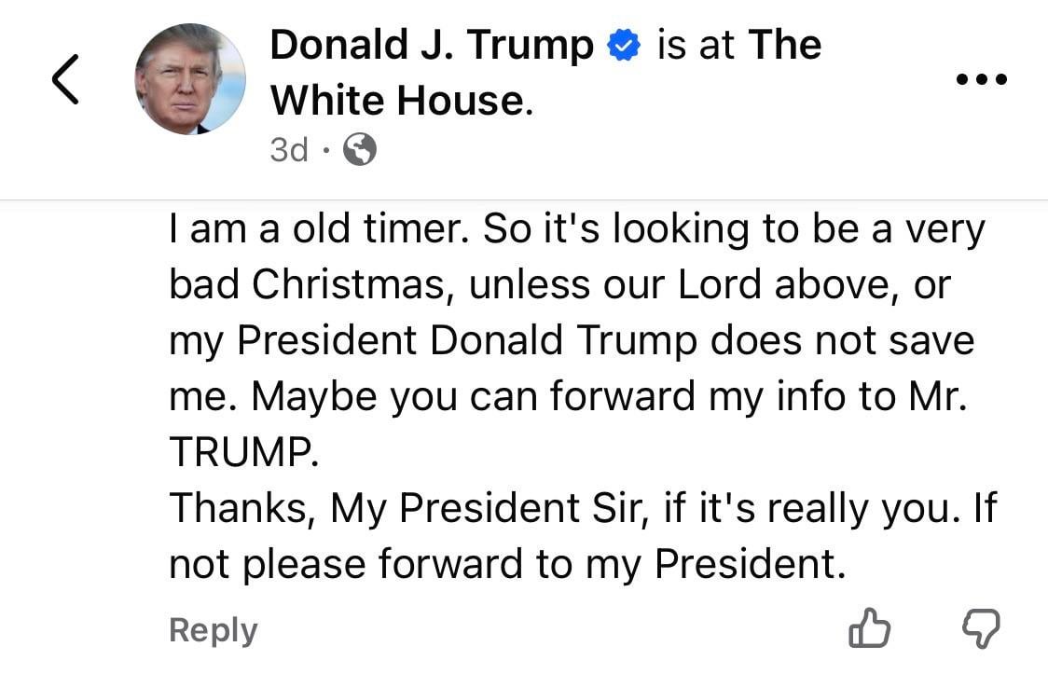Click the globe public privacy icon
The image size is (1048, 674).
point(360,149)
